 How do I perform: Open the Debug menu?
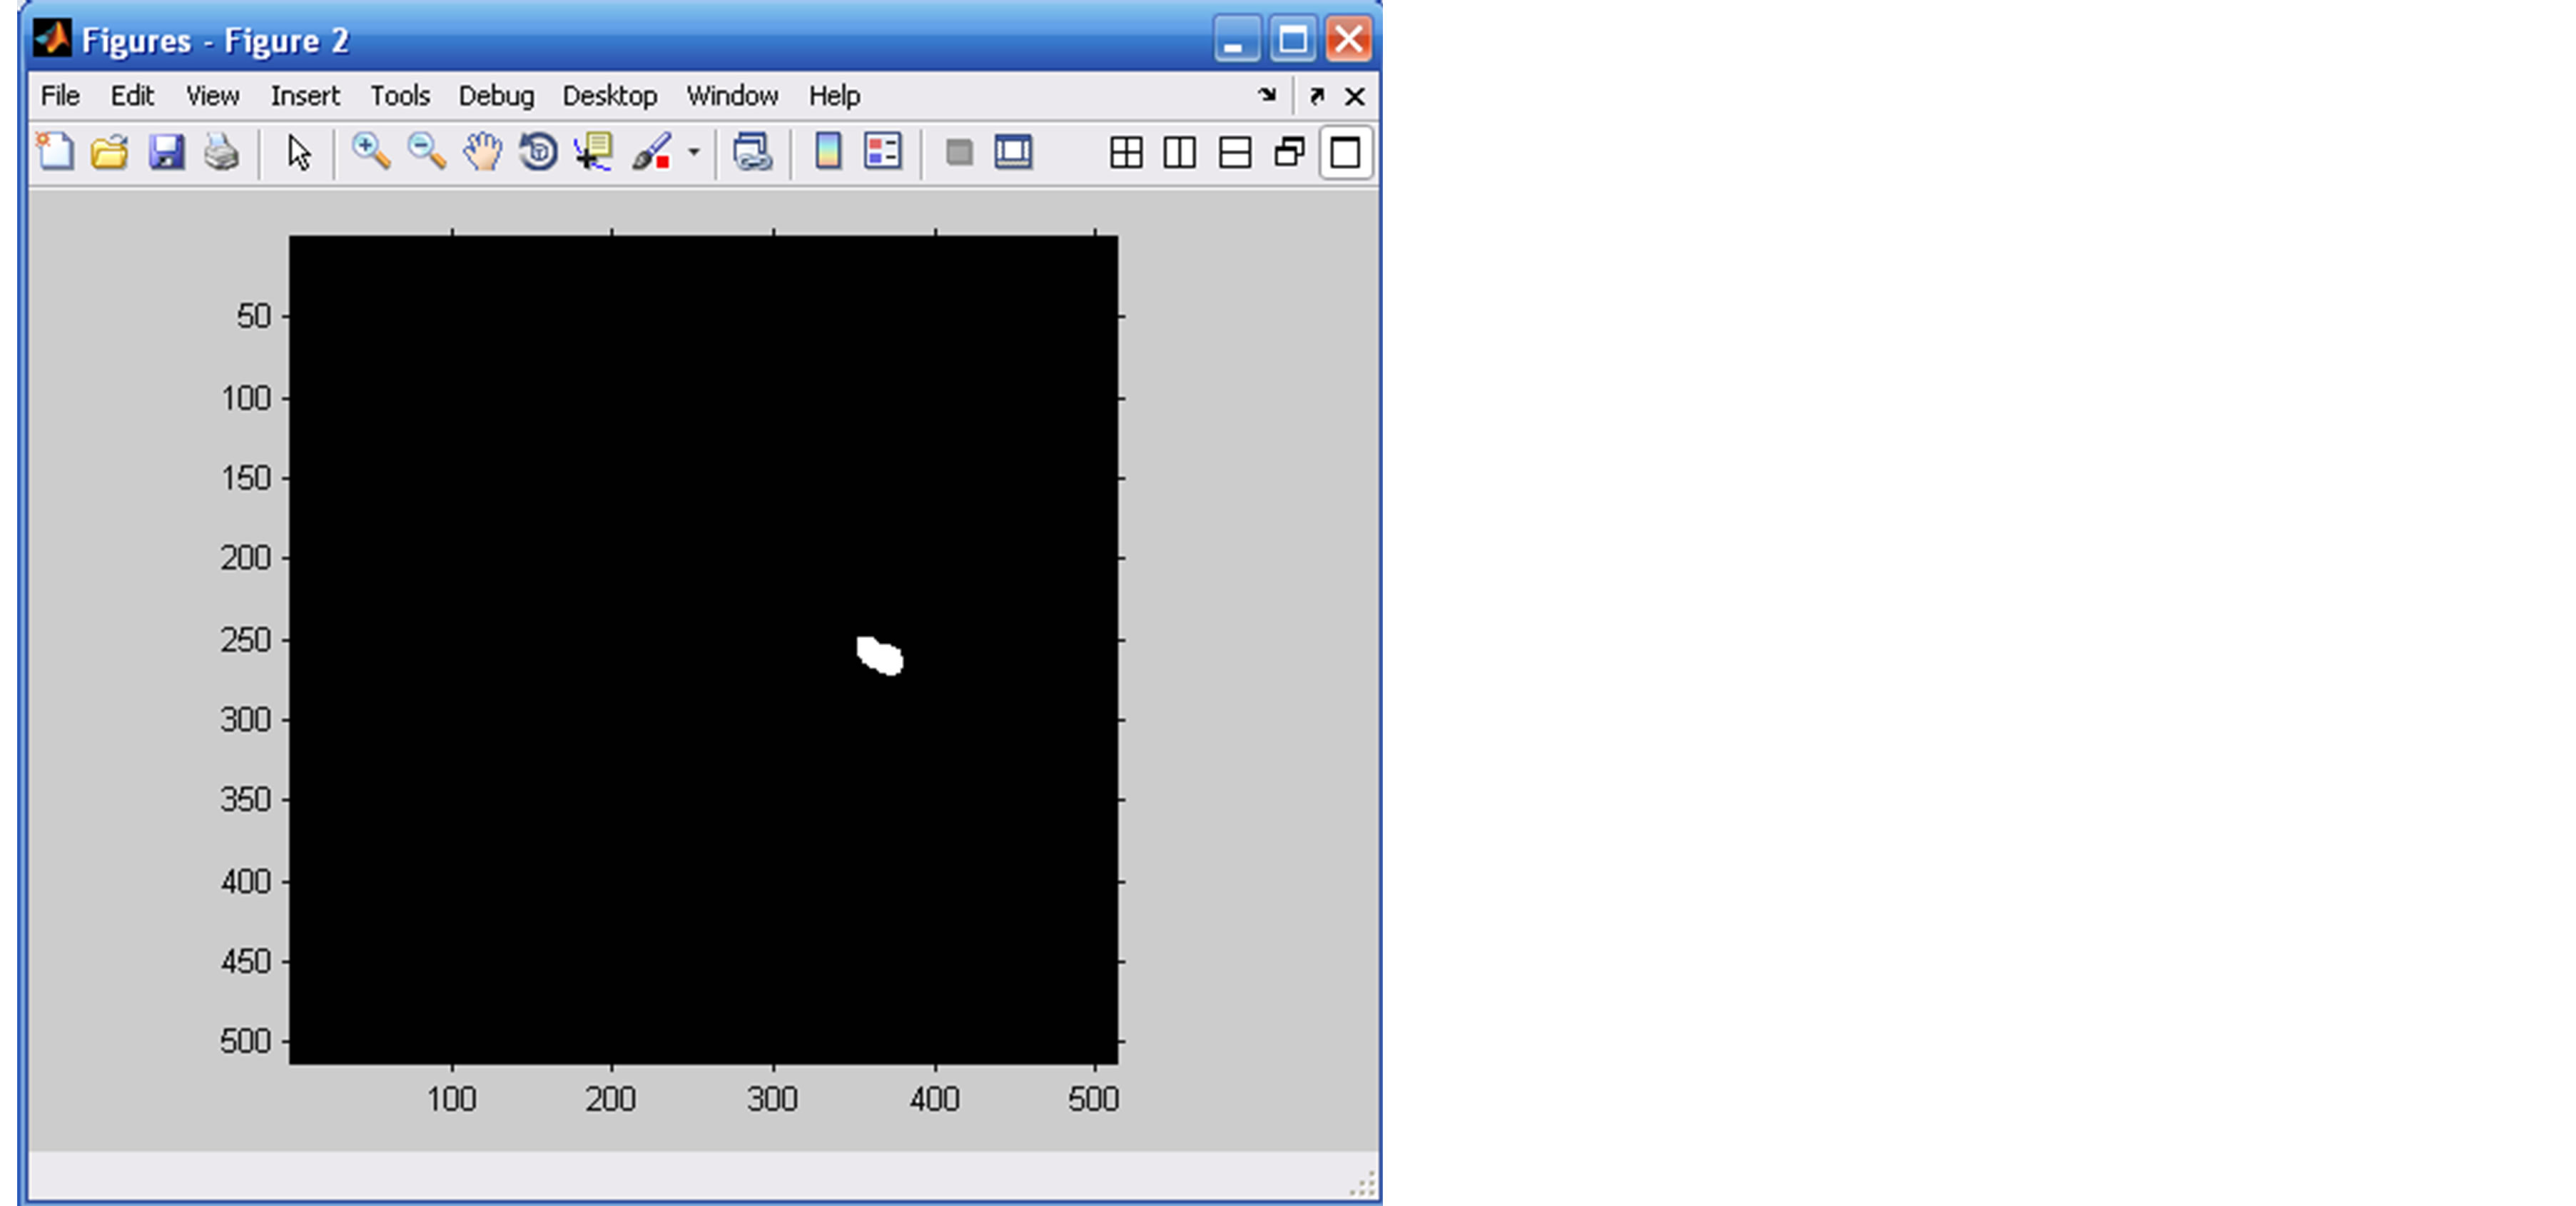coord(496,96)
